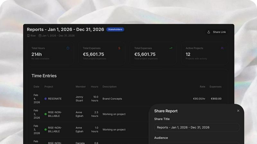The image size is (257, 144).
Task: Click the 2.5 hours cell
Action: pos(95,114)
